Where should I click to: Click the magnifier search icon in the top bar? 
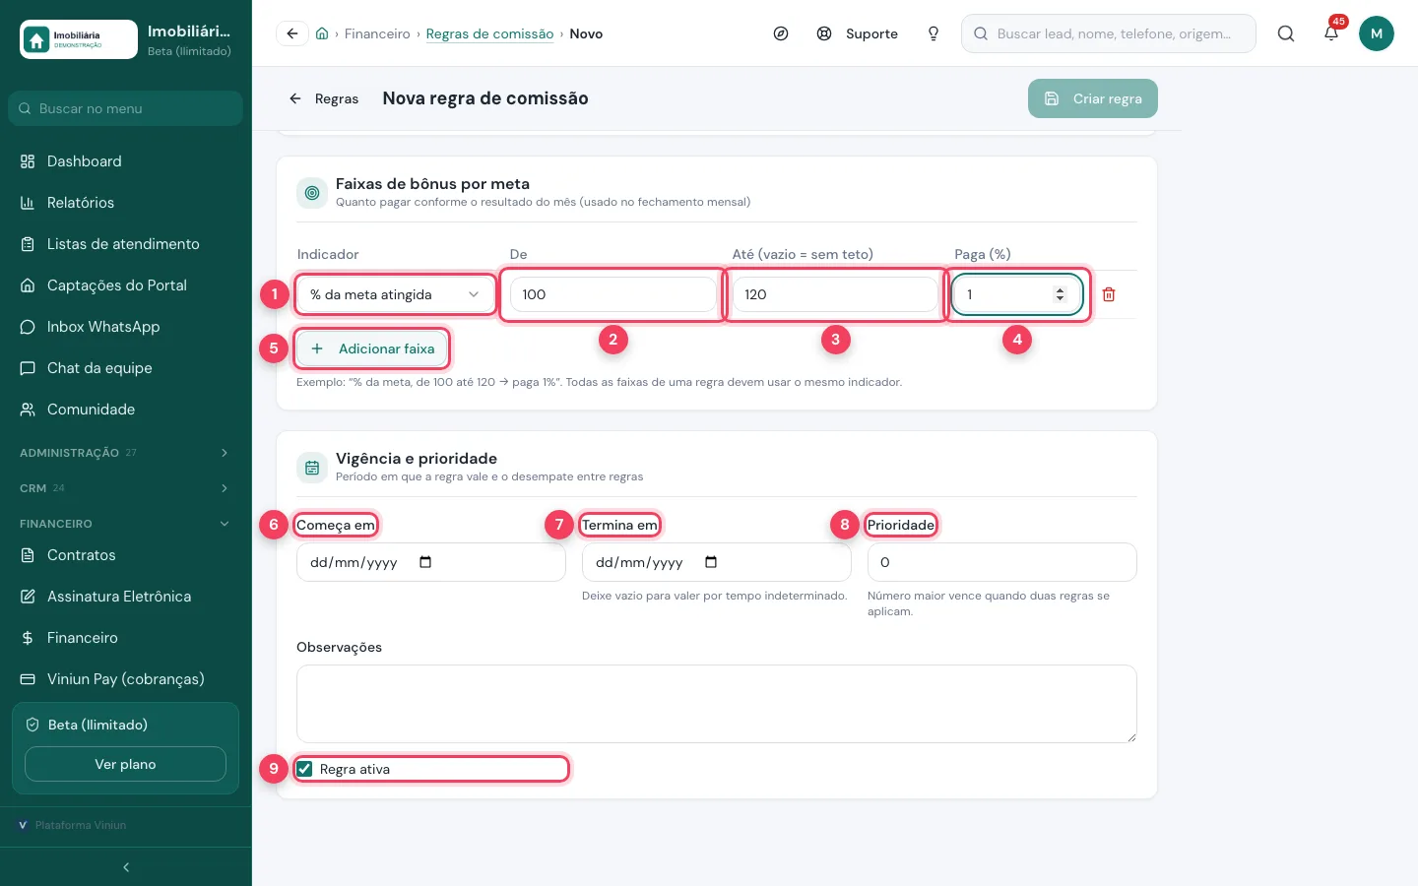(x=1286, y=33)
